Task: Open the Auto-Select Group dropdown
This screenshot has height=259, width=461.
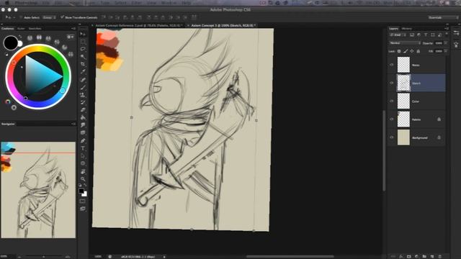Action: [x=49, y=17]
